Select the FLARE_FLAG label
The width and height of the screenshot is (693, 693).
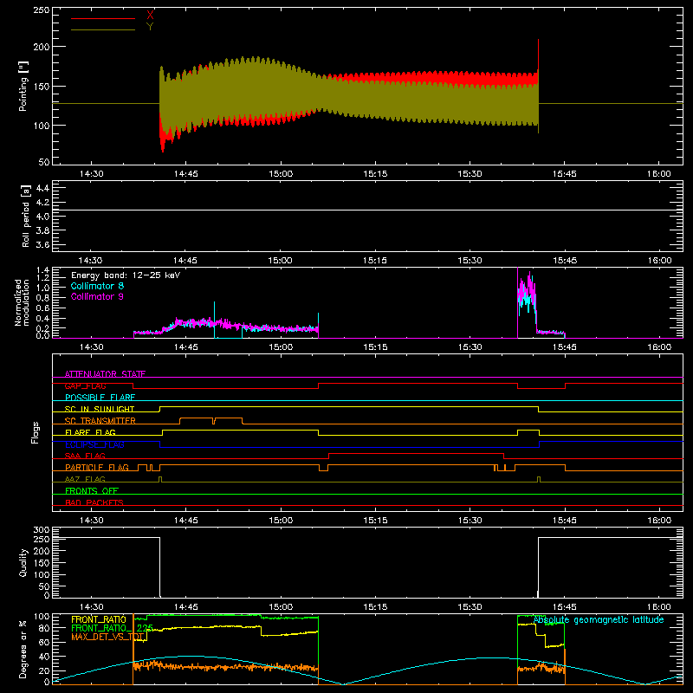point(90,432)
